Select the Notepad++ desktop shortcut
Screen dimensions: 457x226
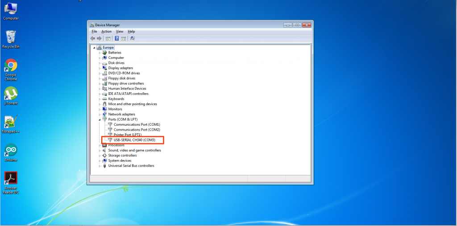coord(11,124)
